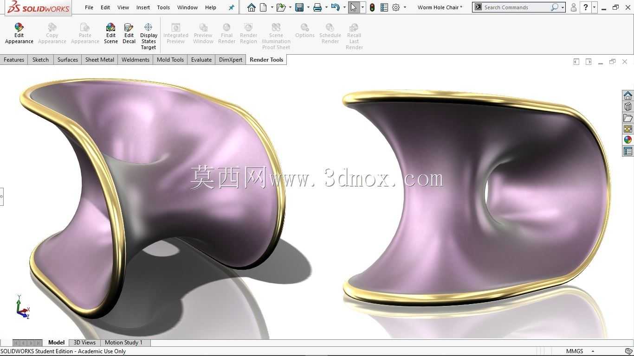
Task: Switch to the Features tab
Action: pos(14,59)
